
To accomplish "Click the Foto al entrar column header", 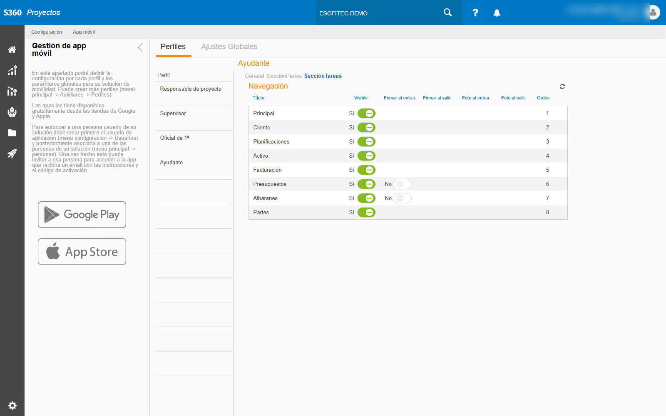I will [x=476, y=98].
